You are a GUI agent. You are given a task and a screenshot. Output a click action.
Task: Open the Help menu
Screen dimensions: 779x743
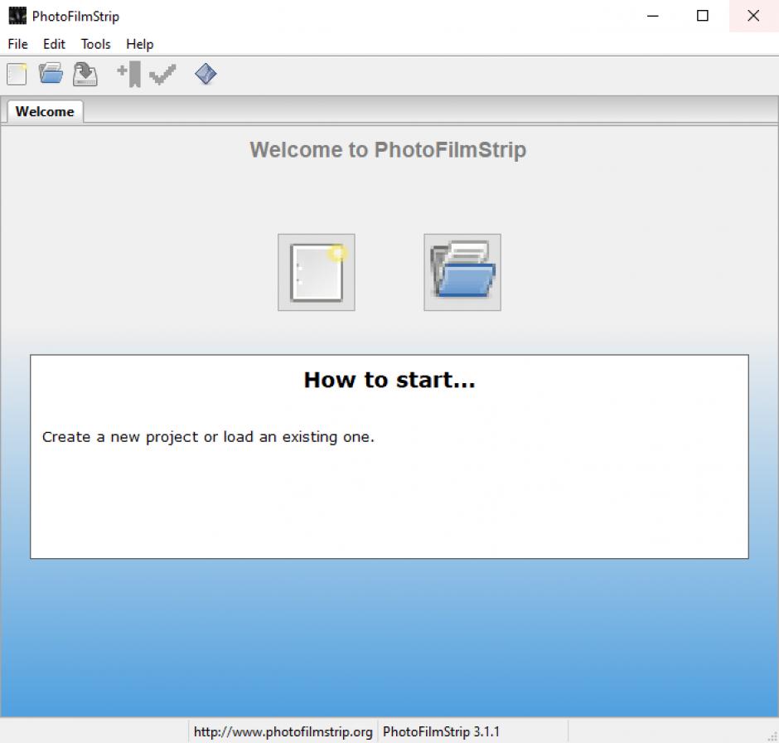pyautogui.click(x=139, y=44)
